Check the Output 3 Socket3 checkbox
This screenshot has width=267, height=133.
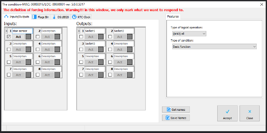[x=81, y=49]
